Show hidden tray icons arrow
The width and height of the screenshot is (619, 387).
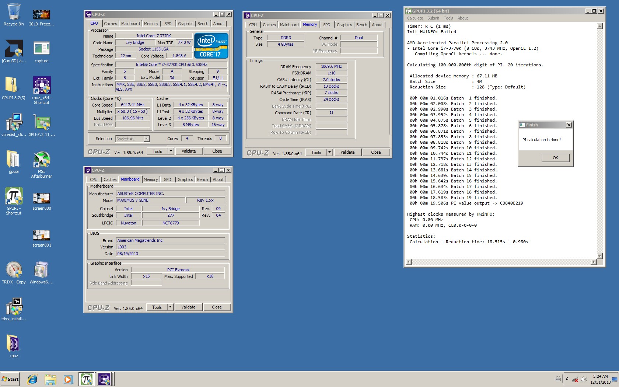567,379
